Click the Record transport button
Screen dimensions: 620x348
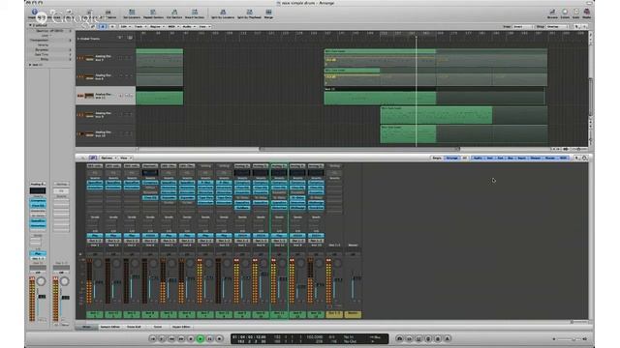pos(220,338)
